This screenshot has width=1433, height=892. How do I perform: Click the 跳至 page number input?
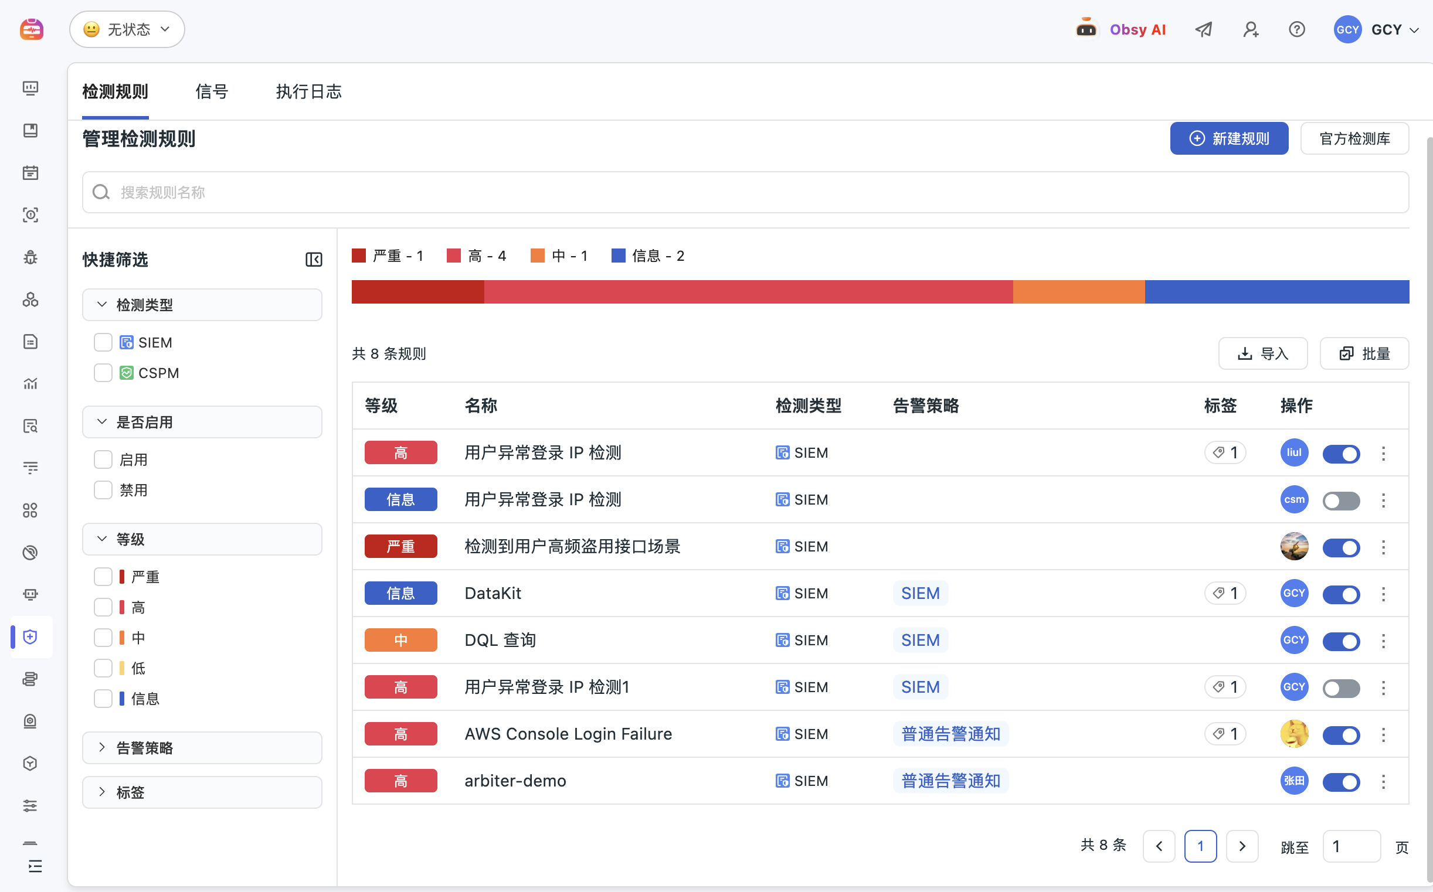(1351, 846)
